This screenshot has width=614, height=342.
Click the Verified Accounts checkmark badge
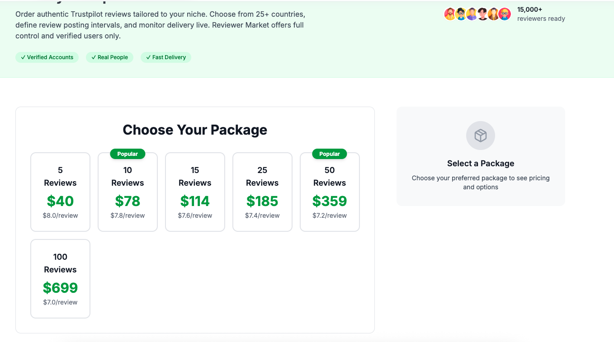[x=47, y=57]
